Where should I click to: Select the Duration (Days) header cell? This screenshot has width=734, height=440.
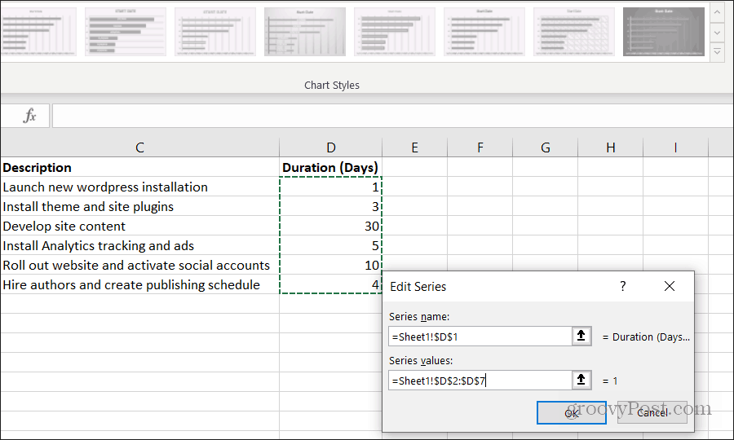(x=331, y=167)
